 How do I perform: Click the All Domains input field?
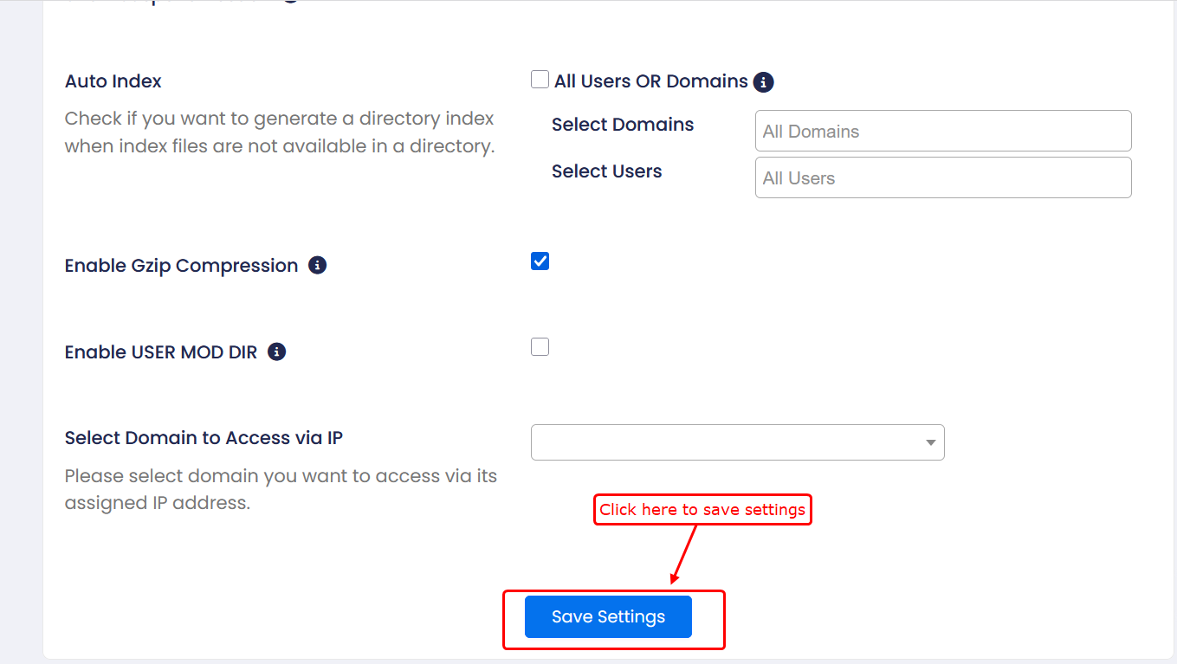(942, 132)
